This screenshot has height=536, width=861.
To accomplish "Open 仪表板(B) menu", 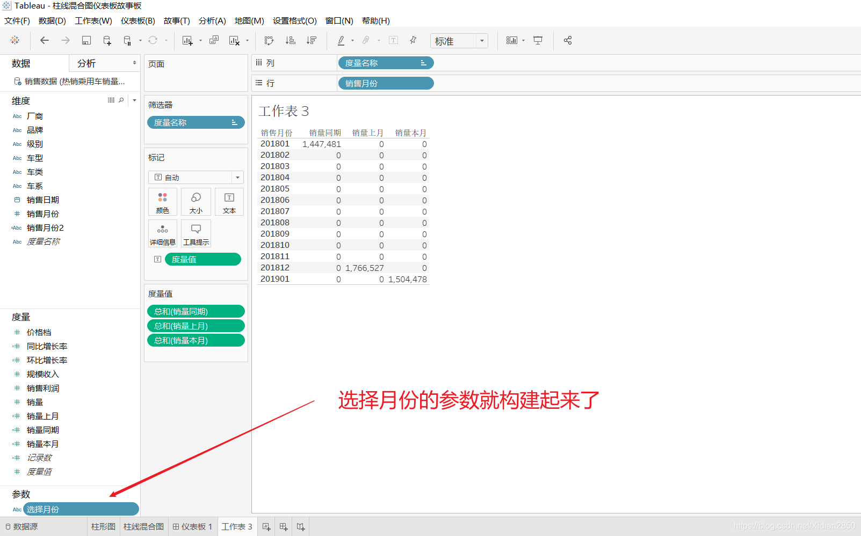I will click(138, 20).
